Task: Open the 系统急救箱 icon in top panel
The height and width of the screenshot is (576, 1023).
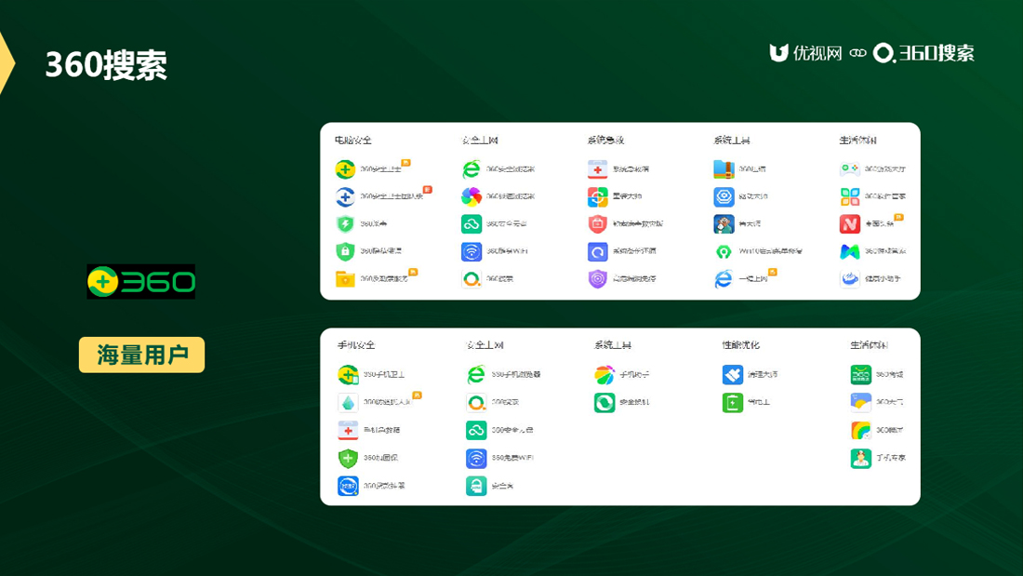Action: (597, 169)
